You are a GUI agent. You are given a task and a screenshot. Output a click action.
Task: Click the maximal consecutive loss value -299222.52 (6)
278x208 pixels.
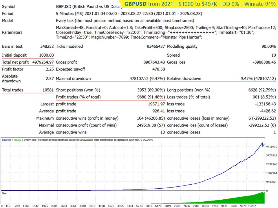(x=262, y=125)
